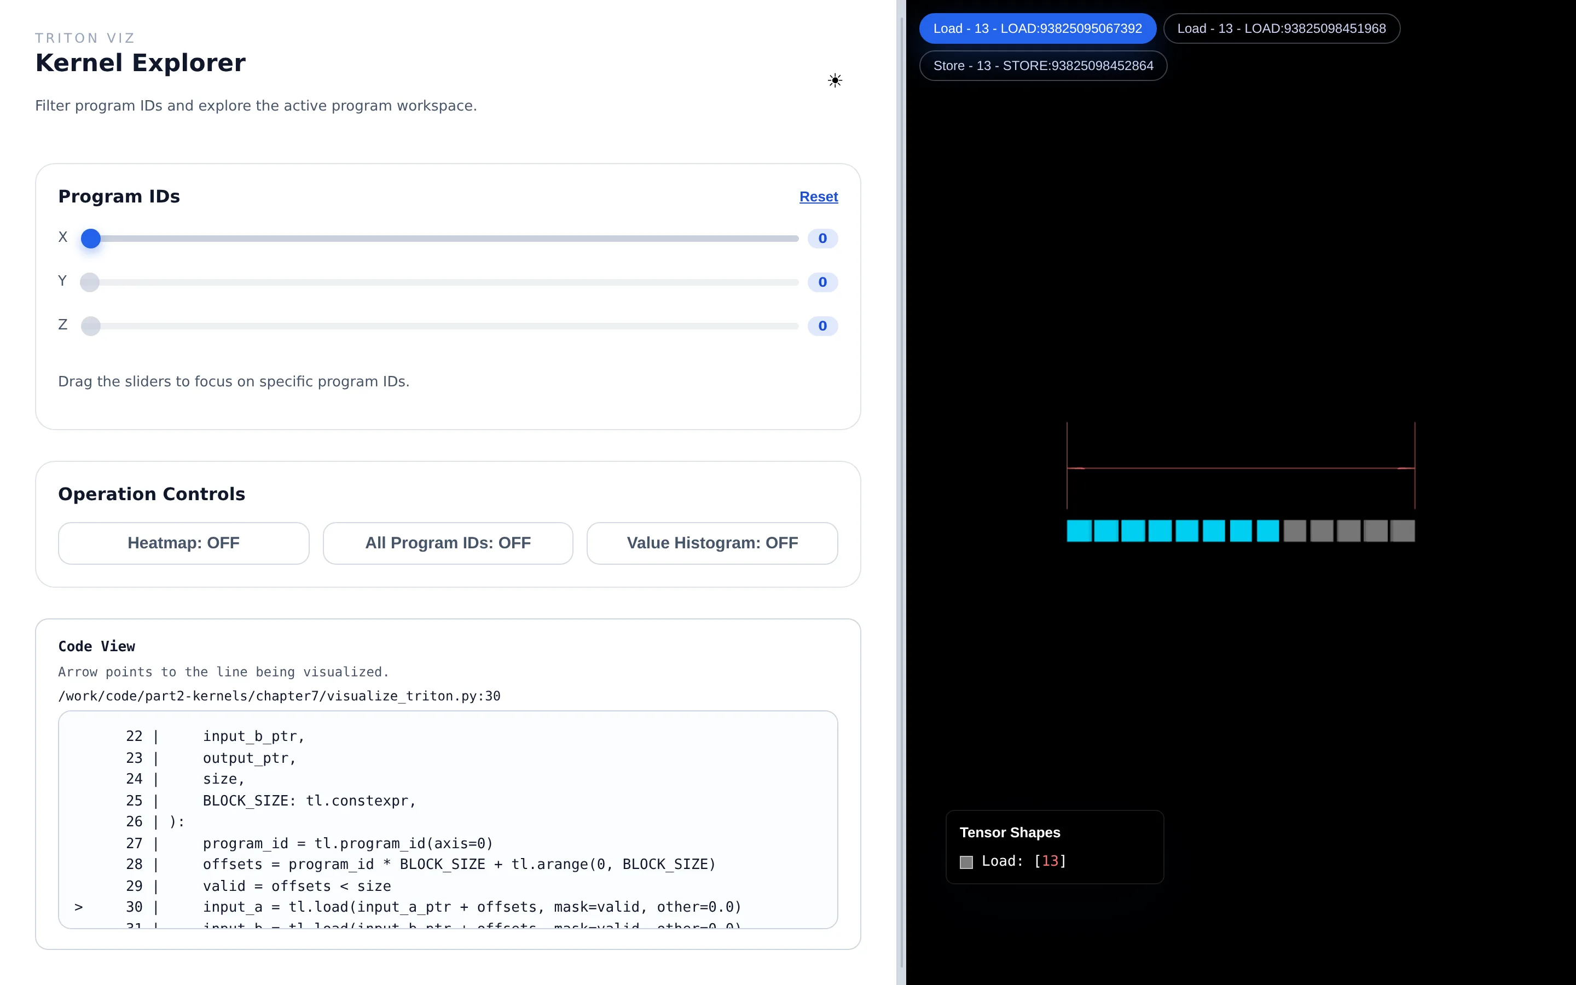Viewport: 1576px width, 985px height.
Task: Select the Load tab ending in 98451968
Action: point(1281,28)
